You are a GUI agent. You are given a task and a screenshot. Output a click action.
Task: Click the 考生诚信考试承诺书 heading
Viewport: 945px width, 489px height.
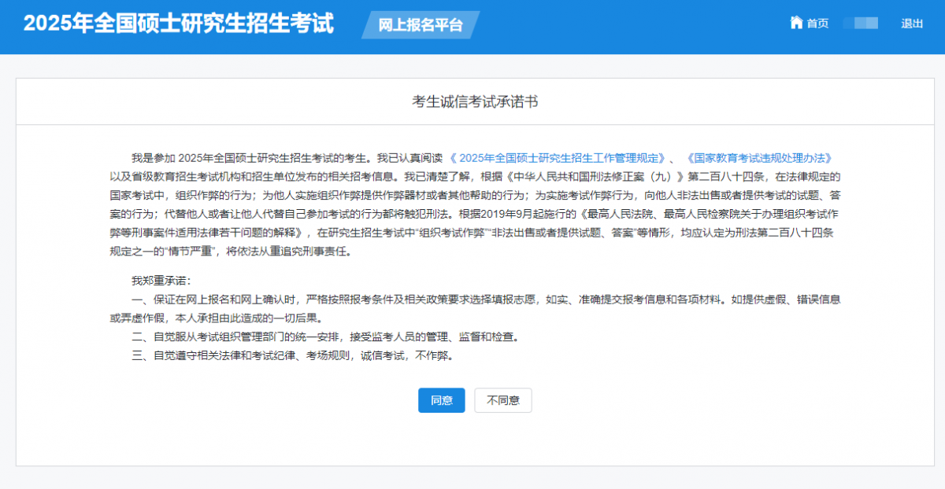[x=476, y=102]
